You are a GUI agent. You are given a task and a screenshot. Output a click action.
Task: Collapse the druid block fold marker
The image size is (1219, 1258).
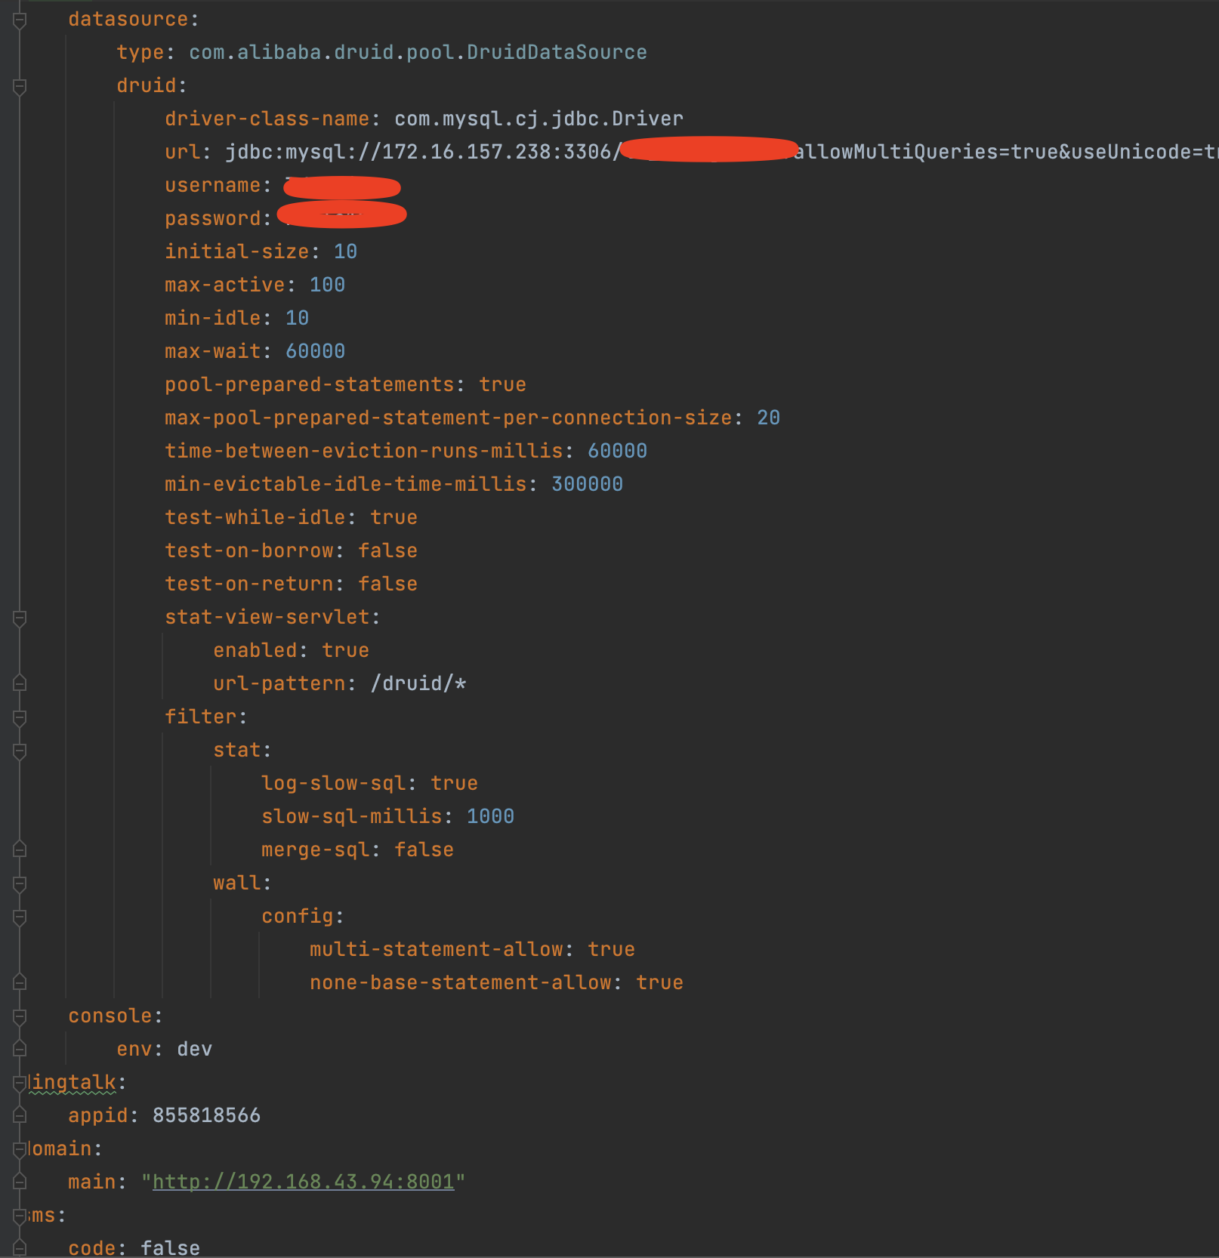20,87
